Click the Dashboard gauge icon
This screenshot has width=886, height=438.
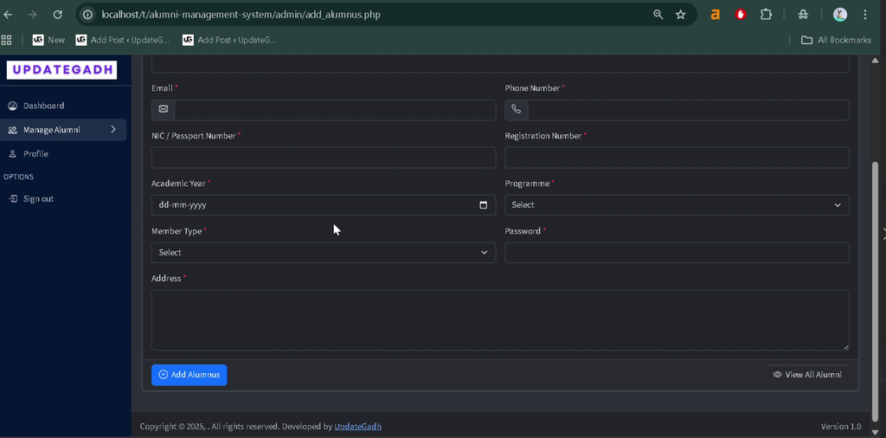(12, 106)
